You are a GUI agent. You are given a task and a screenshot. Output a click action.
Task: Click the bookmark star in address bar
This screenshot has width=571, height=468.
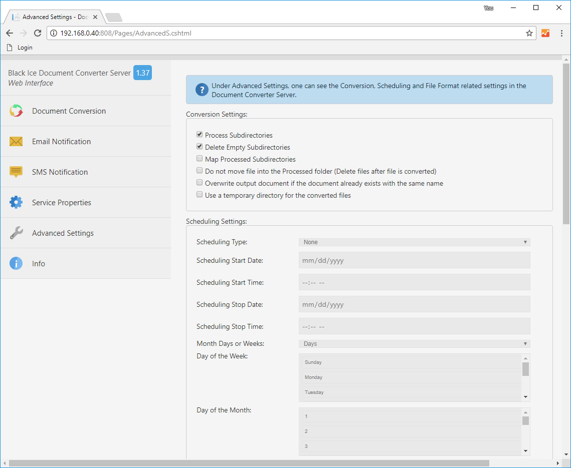[529, 33]
